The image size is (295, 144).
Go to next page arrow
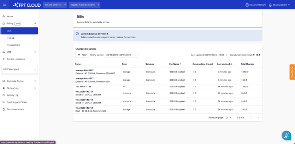click(x=258, y=118)
